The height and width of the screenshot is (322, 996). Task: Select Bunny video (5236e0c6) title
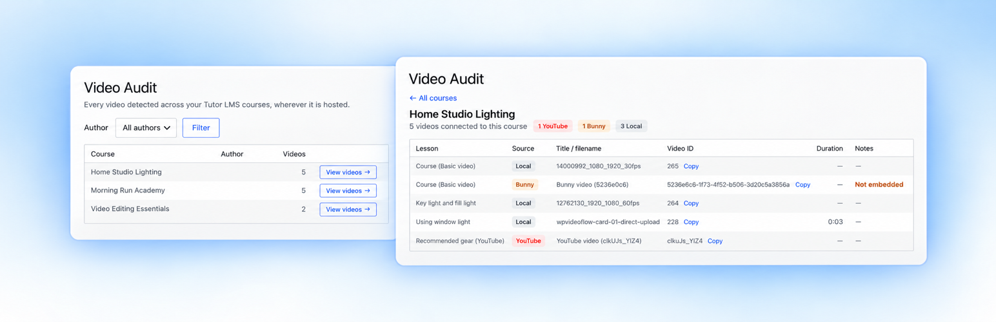592,185
